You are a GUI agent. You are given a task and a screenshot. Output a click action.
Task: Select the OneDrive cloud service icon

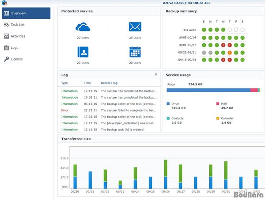(x=83, y=27)
